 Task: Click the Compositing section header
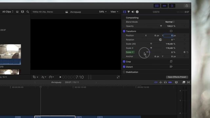click(132, 18)
